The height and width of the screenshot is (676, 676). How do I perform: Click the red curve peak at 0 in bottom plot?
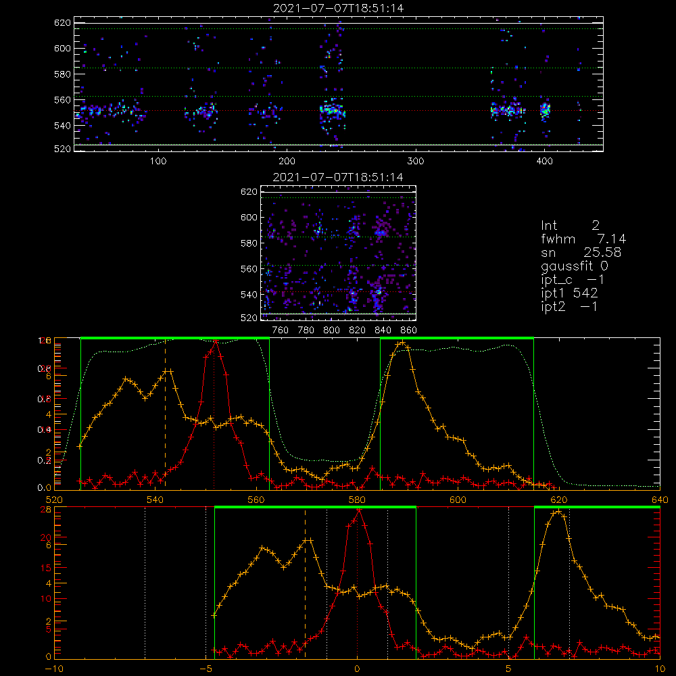pyautogui.click(x=358, y=511)
